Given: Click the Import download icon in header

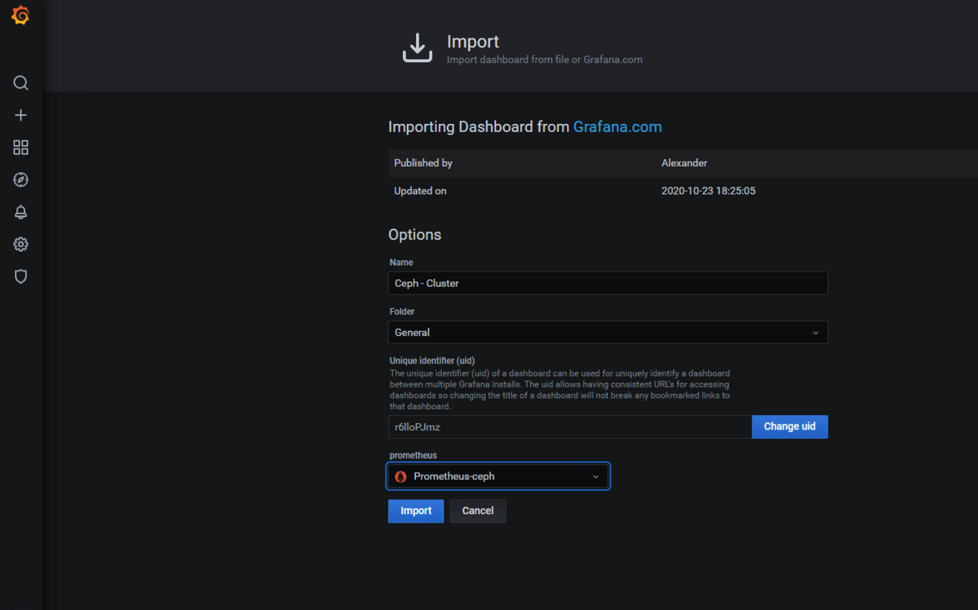Looking at the screenshot, I should pyautogui.click(x=417, y=48).
